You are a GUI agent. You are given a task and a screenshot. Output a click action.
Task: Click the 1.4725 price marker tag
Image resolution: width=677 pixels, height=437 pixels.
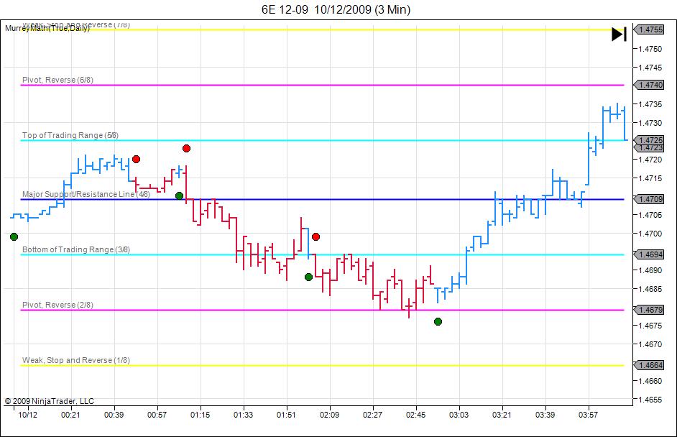tap(649, 140)
